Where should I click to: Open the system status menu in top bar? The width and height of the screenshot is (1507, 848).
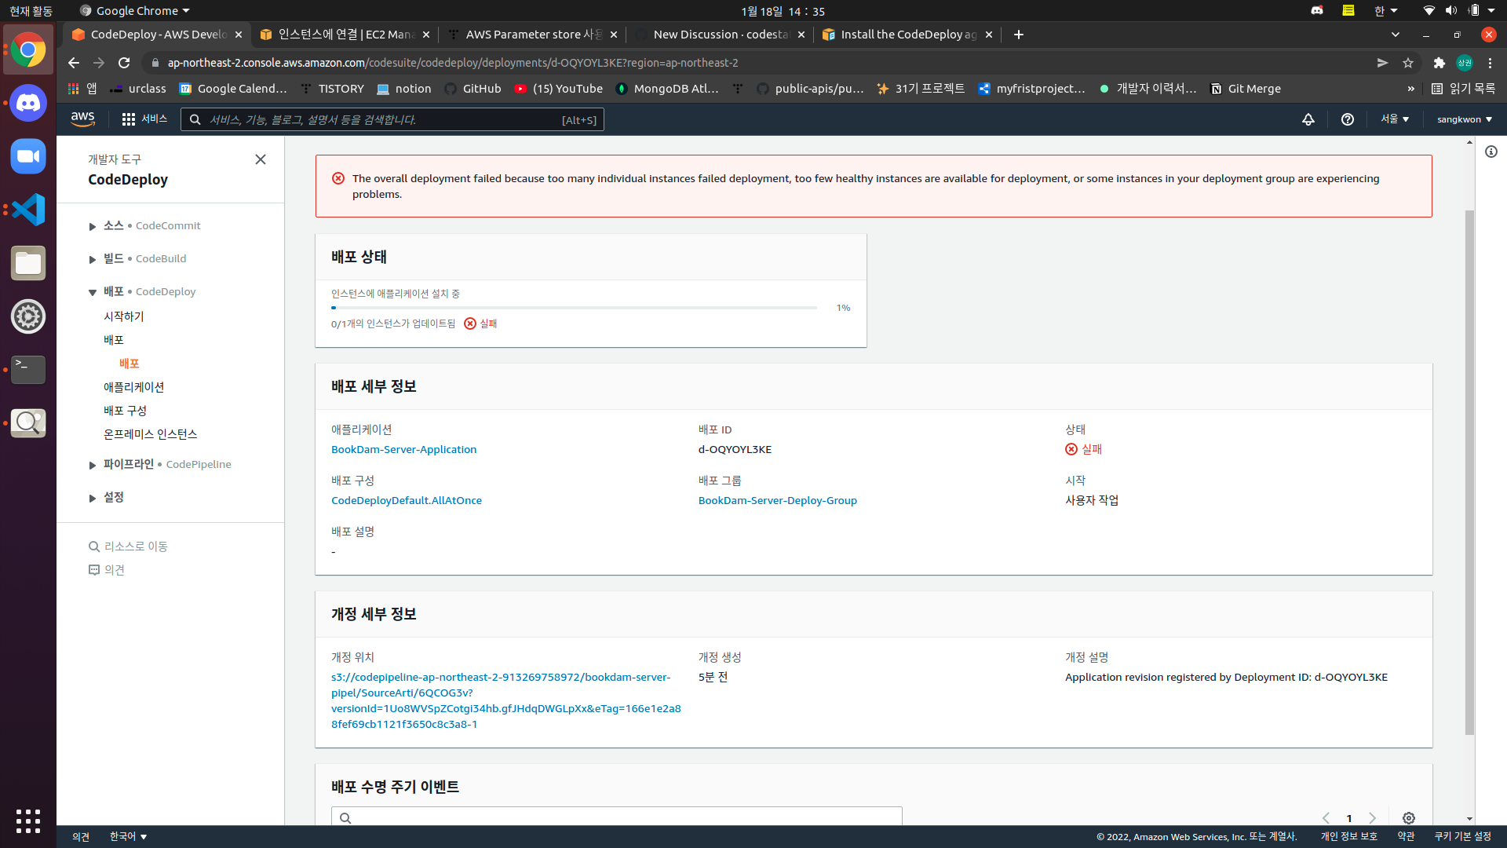point(1459,11)
